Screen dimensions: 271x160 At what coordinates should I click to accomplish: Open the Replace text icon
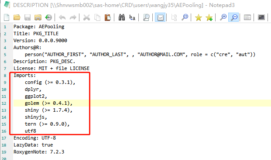click(x=132, y=17)
